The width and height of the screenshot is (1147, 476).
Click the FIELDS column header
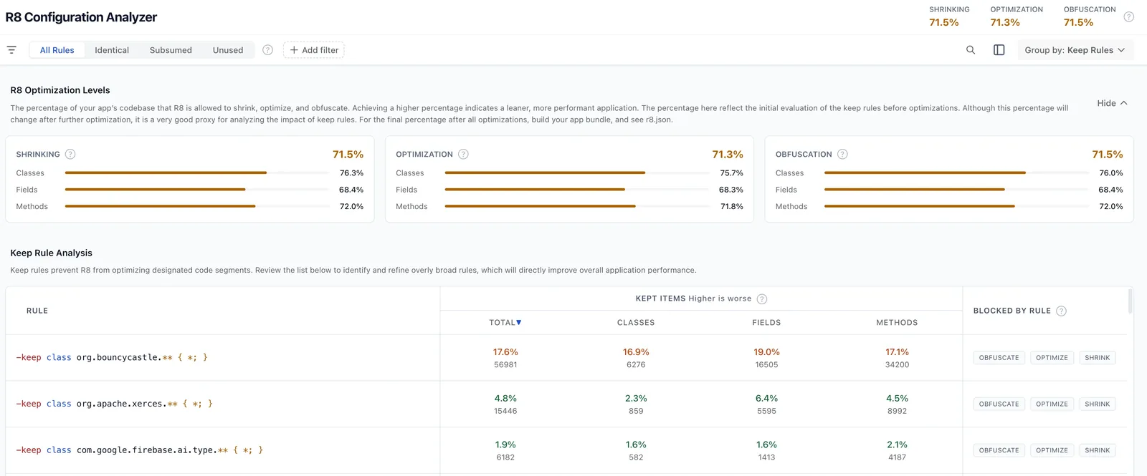click(766, 323)
